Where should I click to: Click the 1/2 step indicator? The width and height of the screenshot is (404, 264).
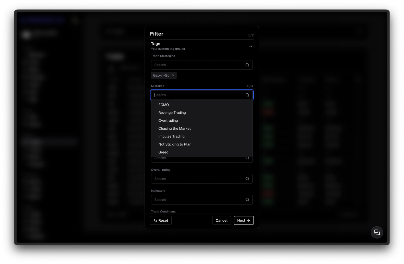[x=251, y=35]
